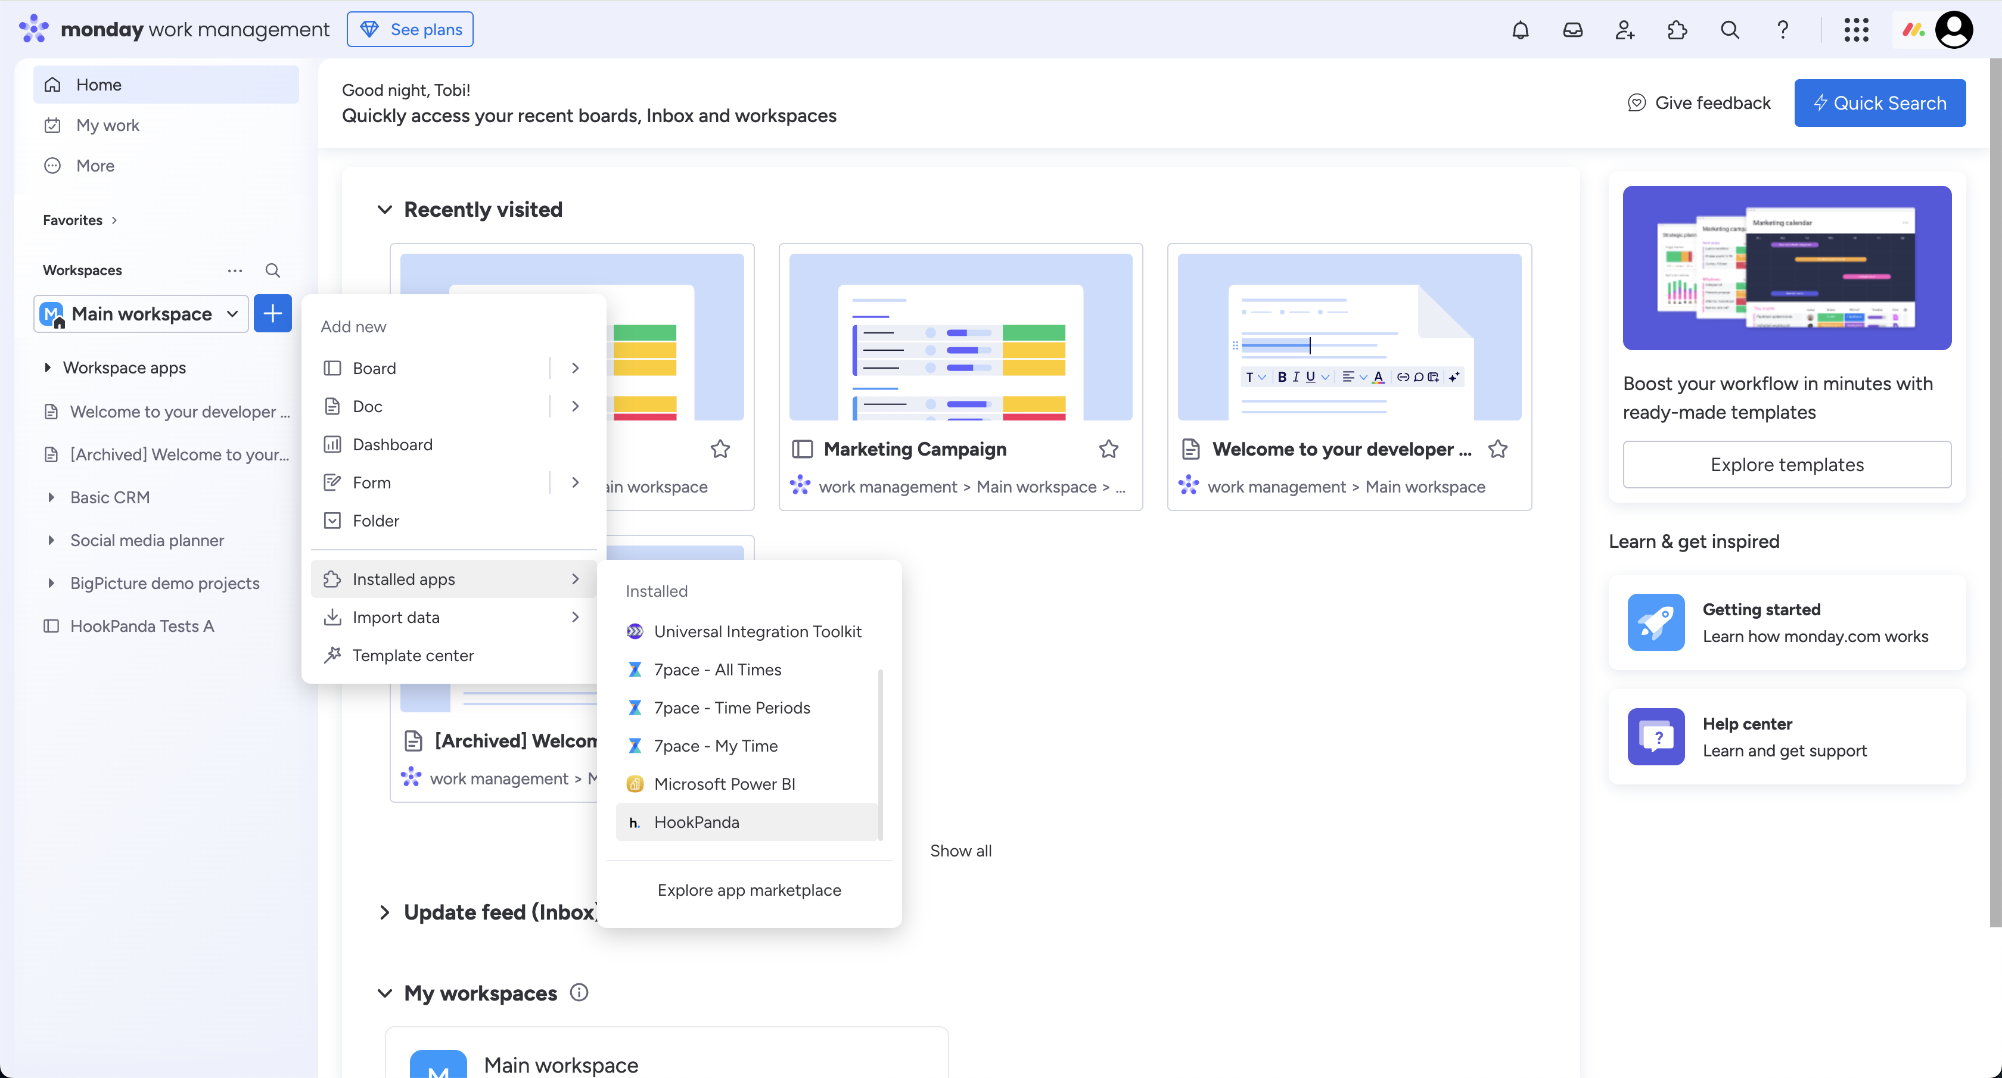Go to Home in sidebar
The width and height of the screenshot is (2002, 1078).
point(166,85)
